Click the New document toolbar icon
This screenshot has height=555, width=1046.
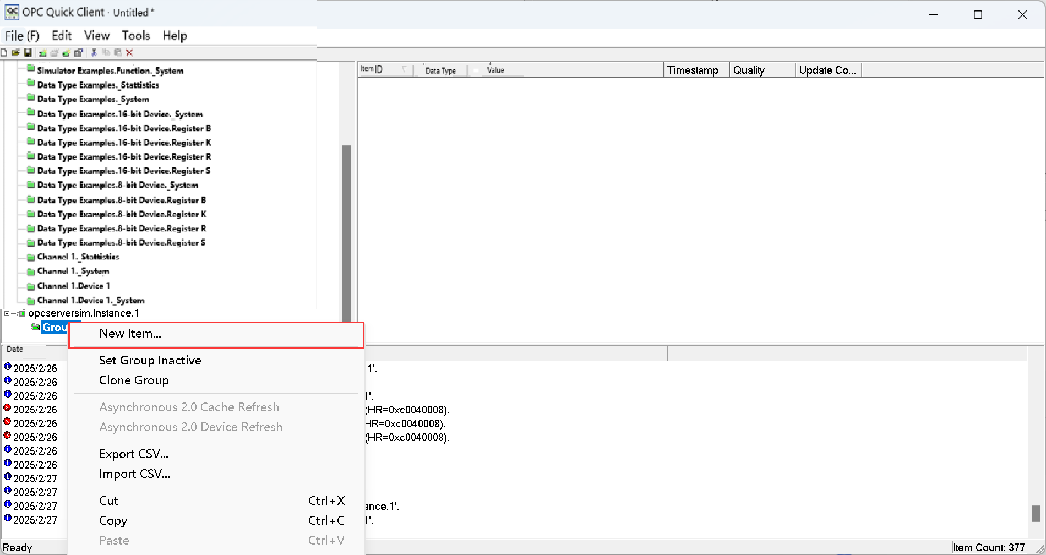pos(4,53)
